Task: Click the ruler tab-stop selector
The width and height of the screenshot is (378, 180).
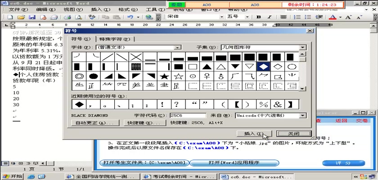Action: [x=6, y=25]
